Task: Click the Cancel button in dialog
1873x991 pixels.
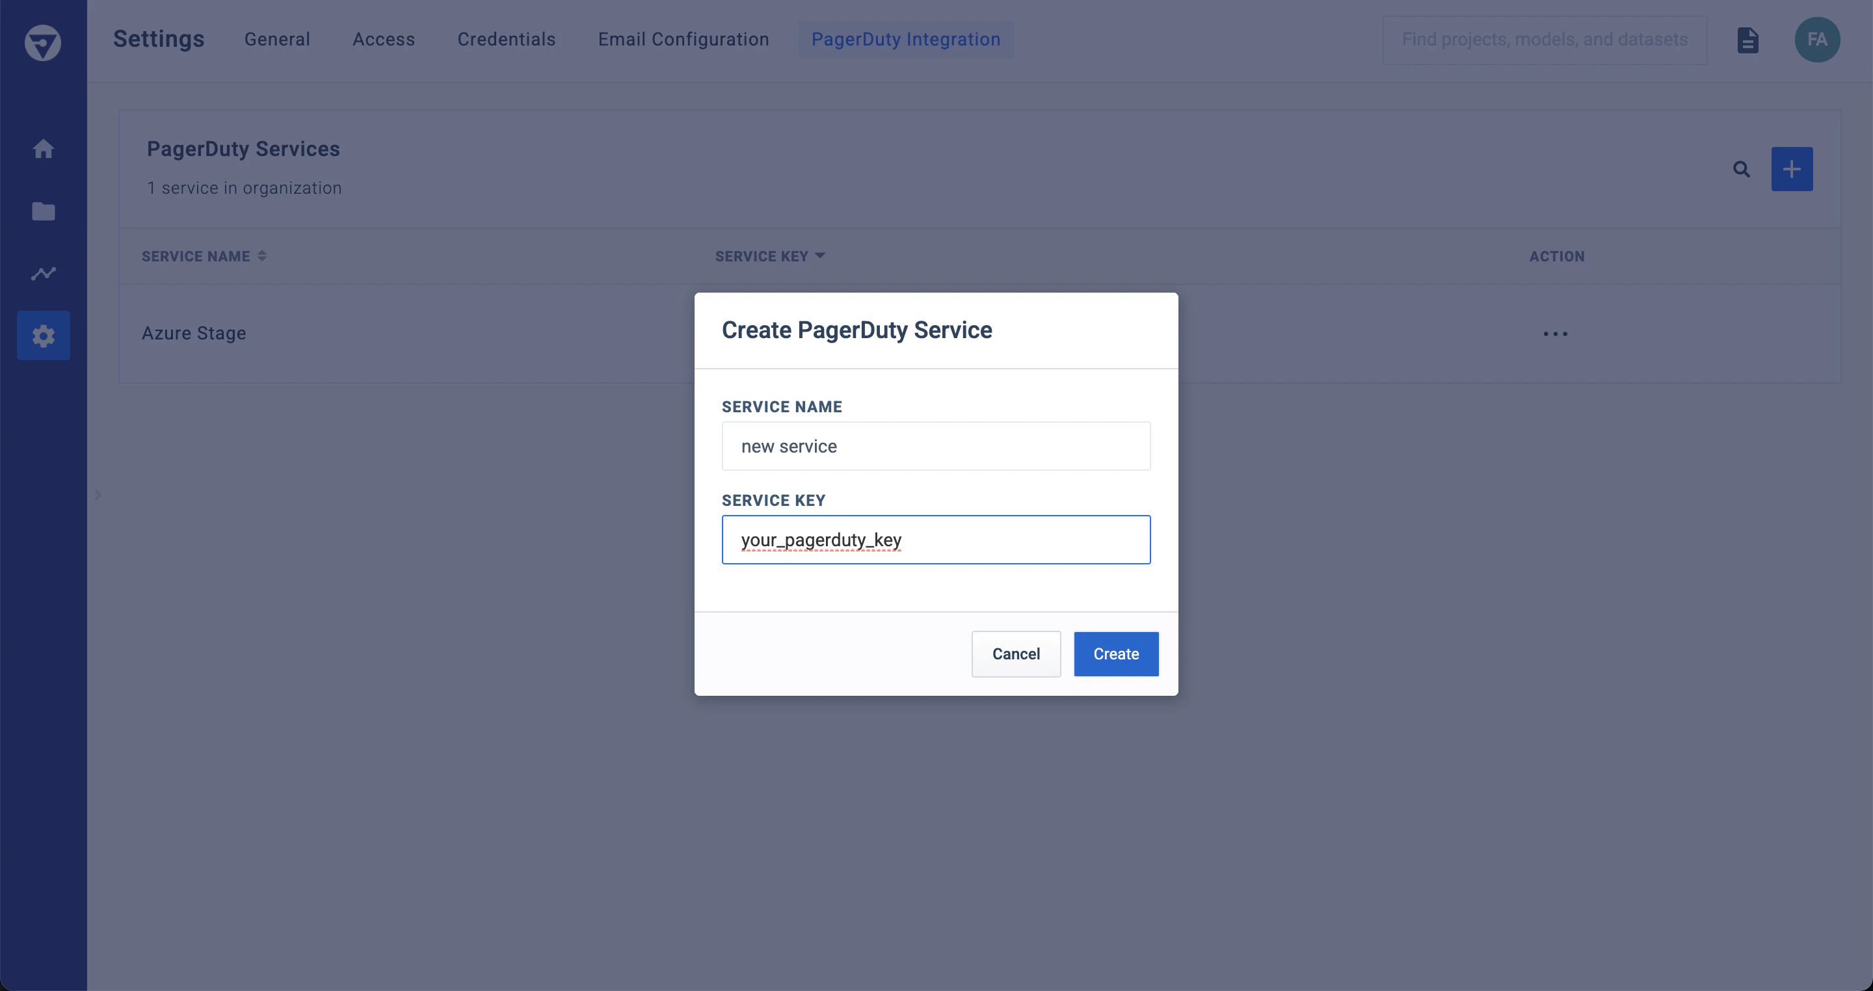Action: (x=1016, y=654)
